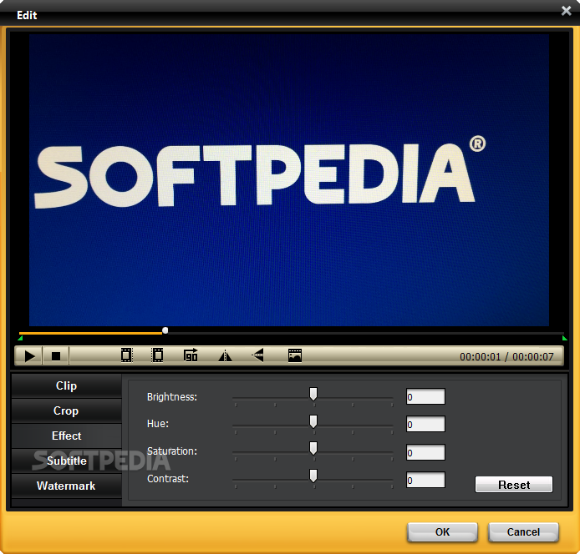The width and height of the screenshot is (580, 554).
Task: Reset the effect values
Action: coord(514,485)
